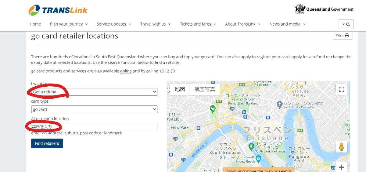Click the Frew Park label on the map

180,127
